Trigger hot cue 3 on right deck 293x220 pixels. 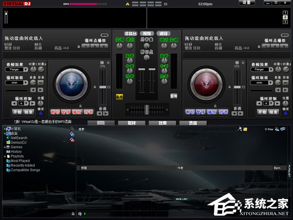pyautogui.click(x=284, y=46)
